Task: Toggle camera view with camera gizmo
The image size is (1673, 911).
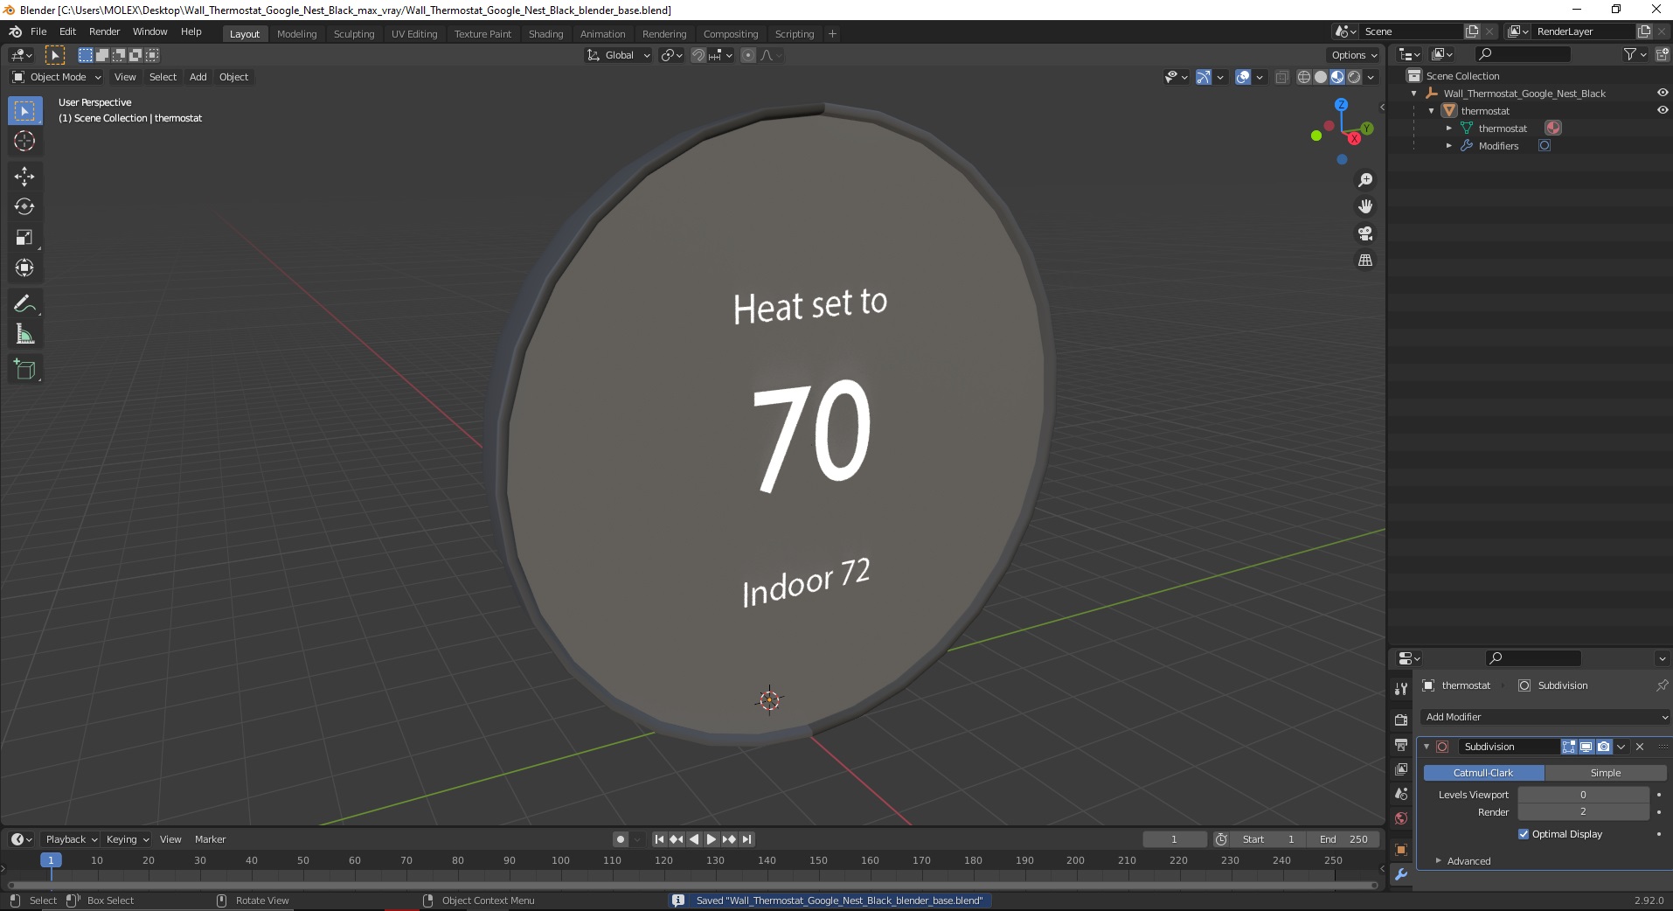Action: [x=1364, y=233]
